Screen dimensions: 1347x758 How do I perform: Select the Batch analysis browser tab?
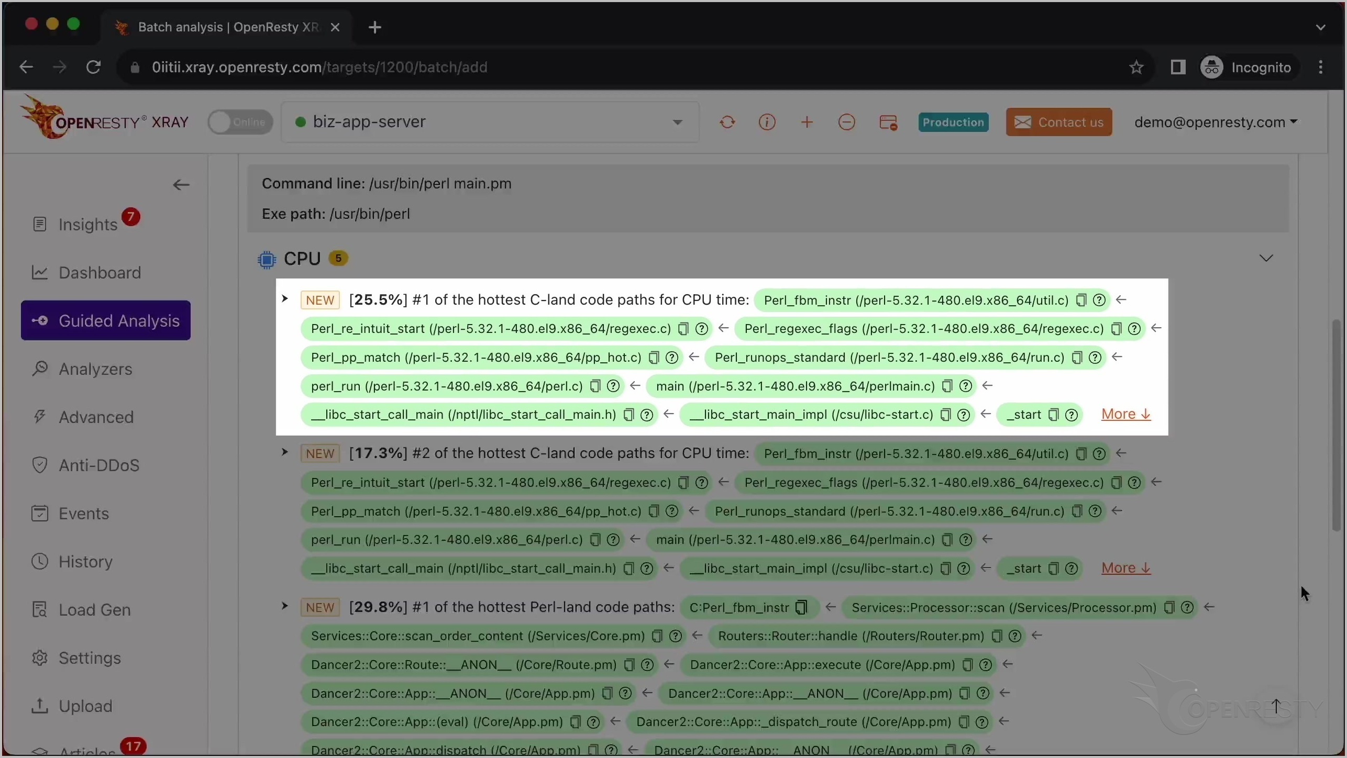point(227,27)
